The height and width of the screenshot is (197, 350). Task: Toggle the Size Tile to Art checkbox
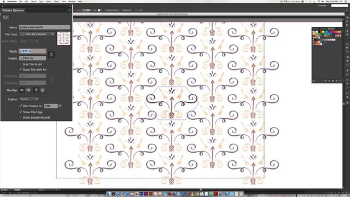(x=21, y=64)
